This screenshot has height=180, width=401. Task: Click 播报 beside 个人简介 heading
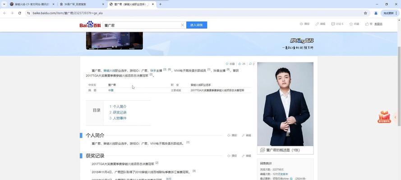click(232, 135)
